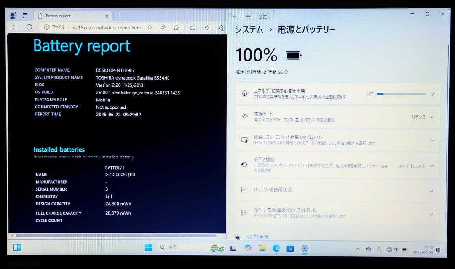Viewport: 455px width, 269px height.
Task: Switch IME input mode via the A indicator
Action: coord(378,248)
